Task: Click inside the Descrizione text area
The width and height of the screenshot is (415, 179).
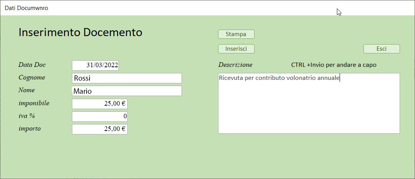Action: pyautogui.click(x=309, y=106)
